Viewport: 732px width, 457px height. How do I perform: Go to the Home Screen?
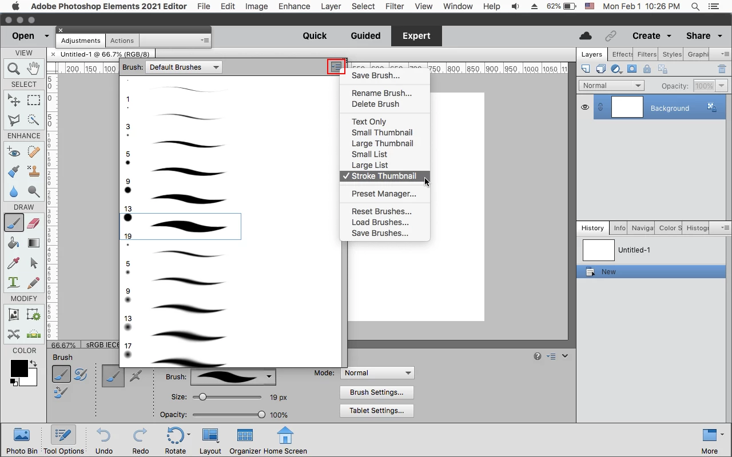click(285, 440)
